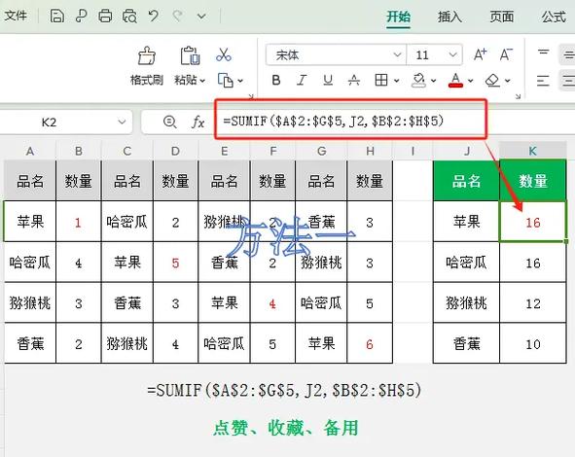
Task: Switch to the 公式 tab
Action: click(x=554, y=17)
